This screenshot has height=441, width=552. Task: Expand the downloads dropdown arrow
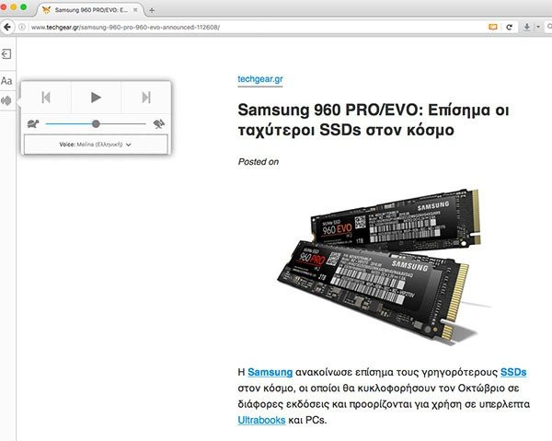(538, 27)
